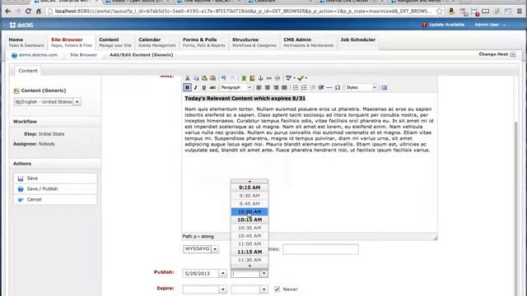Click the time list scroll-down arrow
The image size is (527, 296).
point(250,266)
